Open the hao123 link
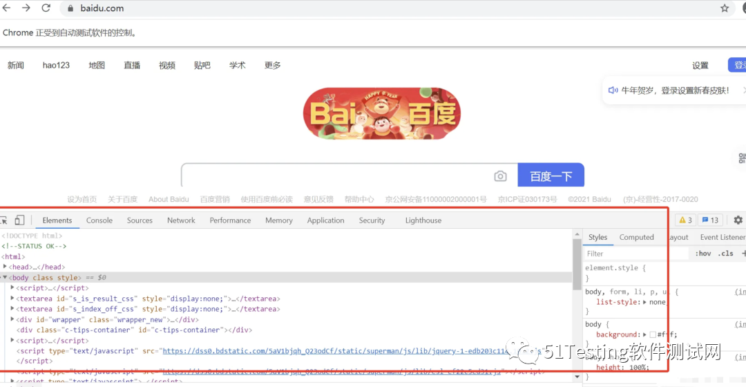Image resolution: width=746 pixels, height=387 pixels. (x=56, y=65)
